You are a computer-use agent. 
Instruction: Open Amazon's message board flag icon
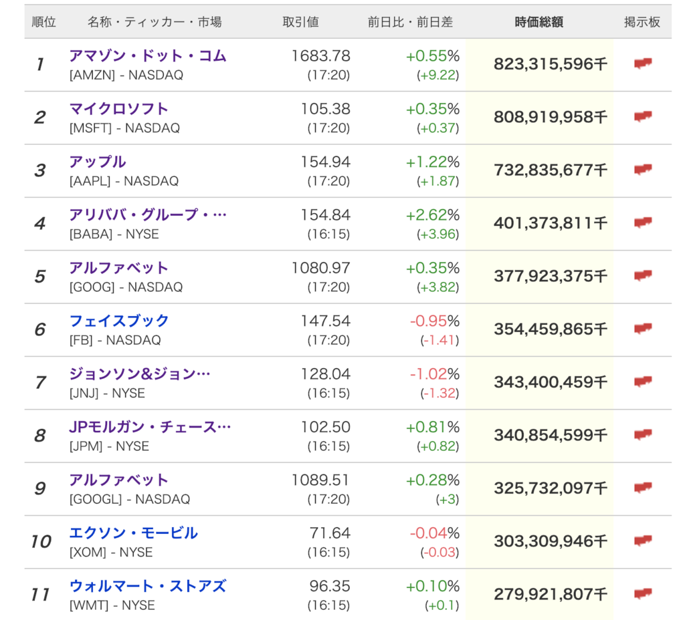[643, 63]
